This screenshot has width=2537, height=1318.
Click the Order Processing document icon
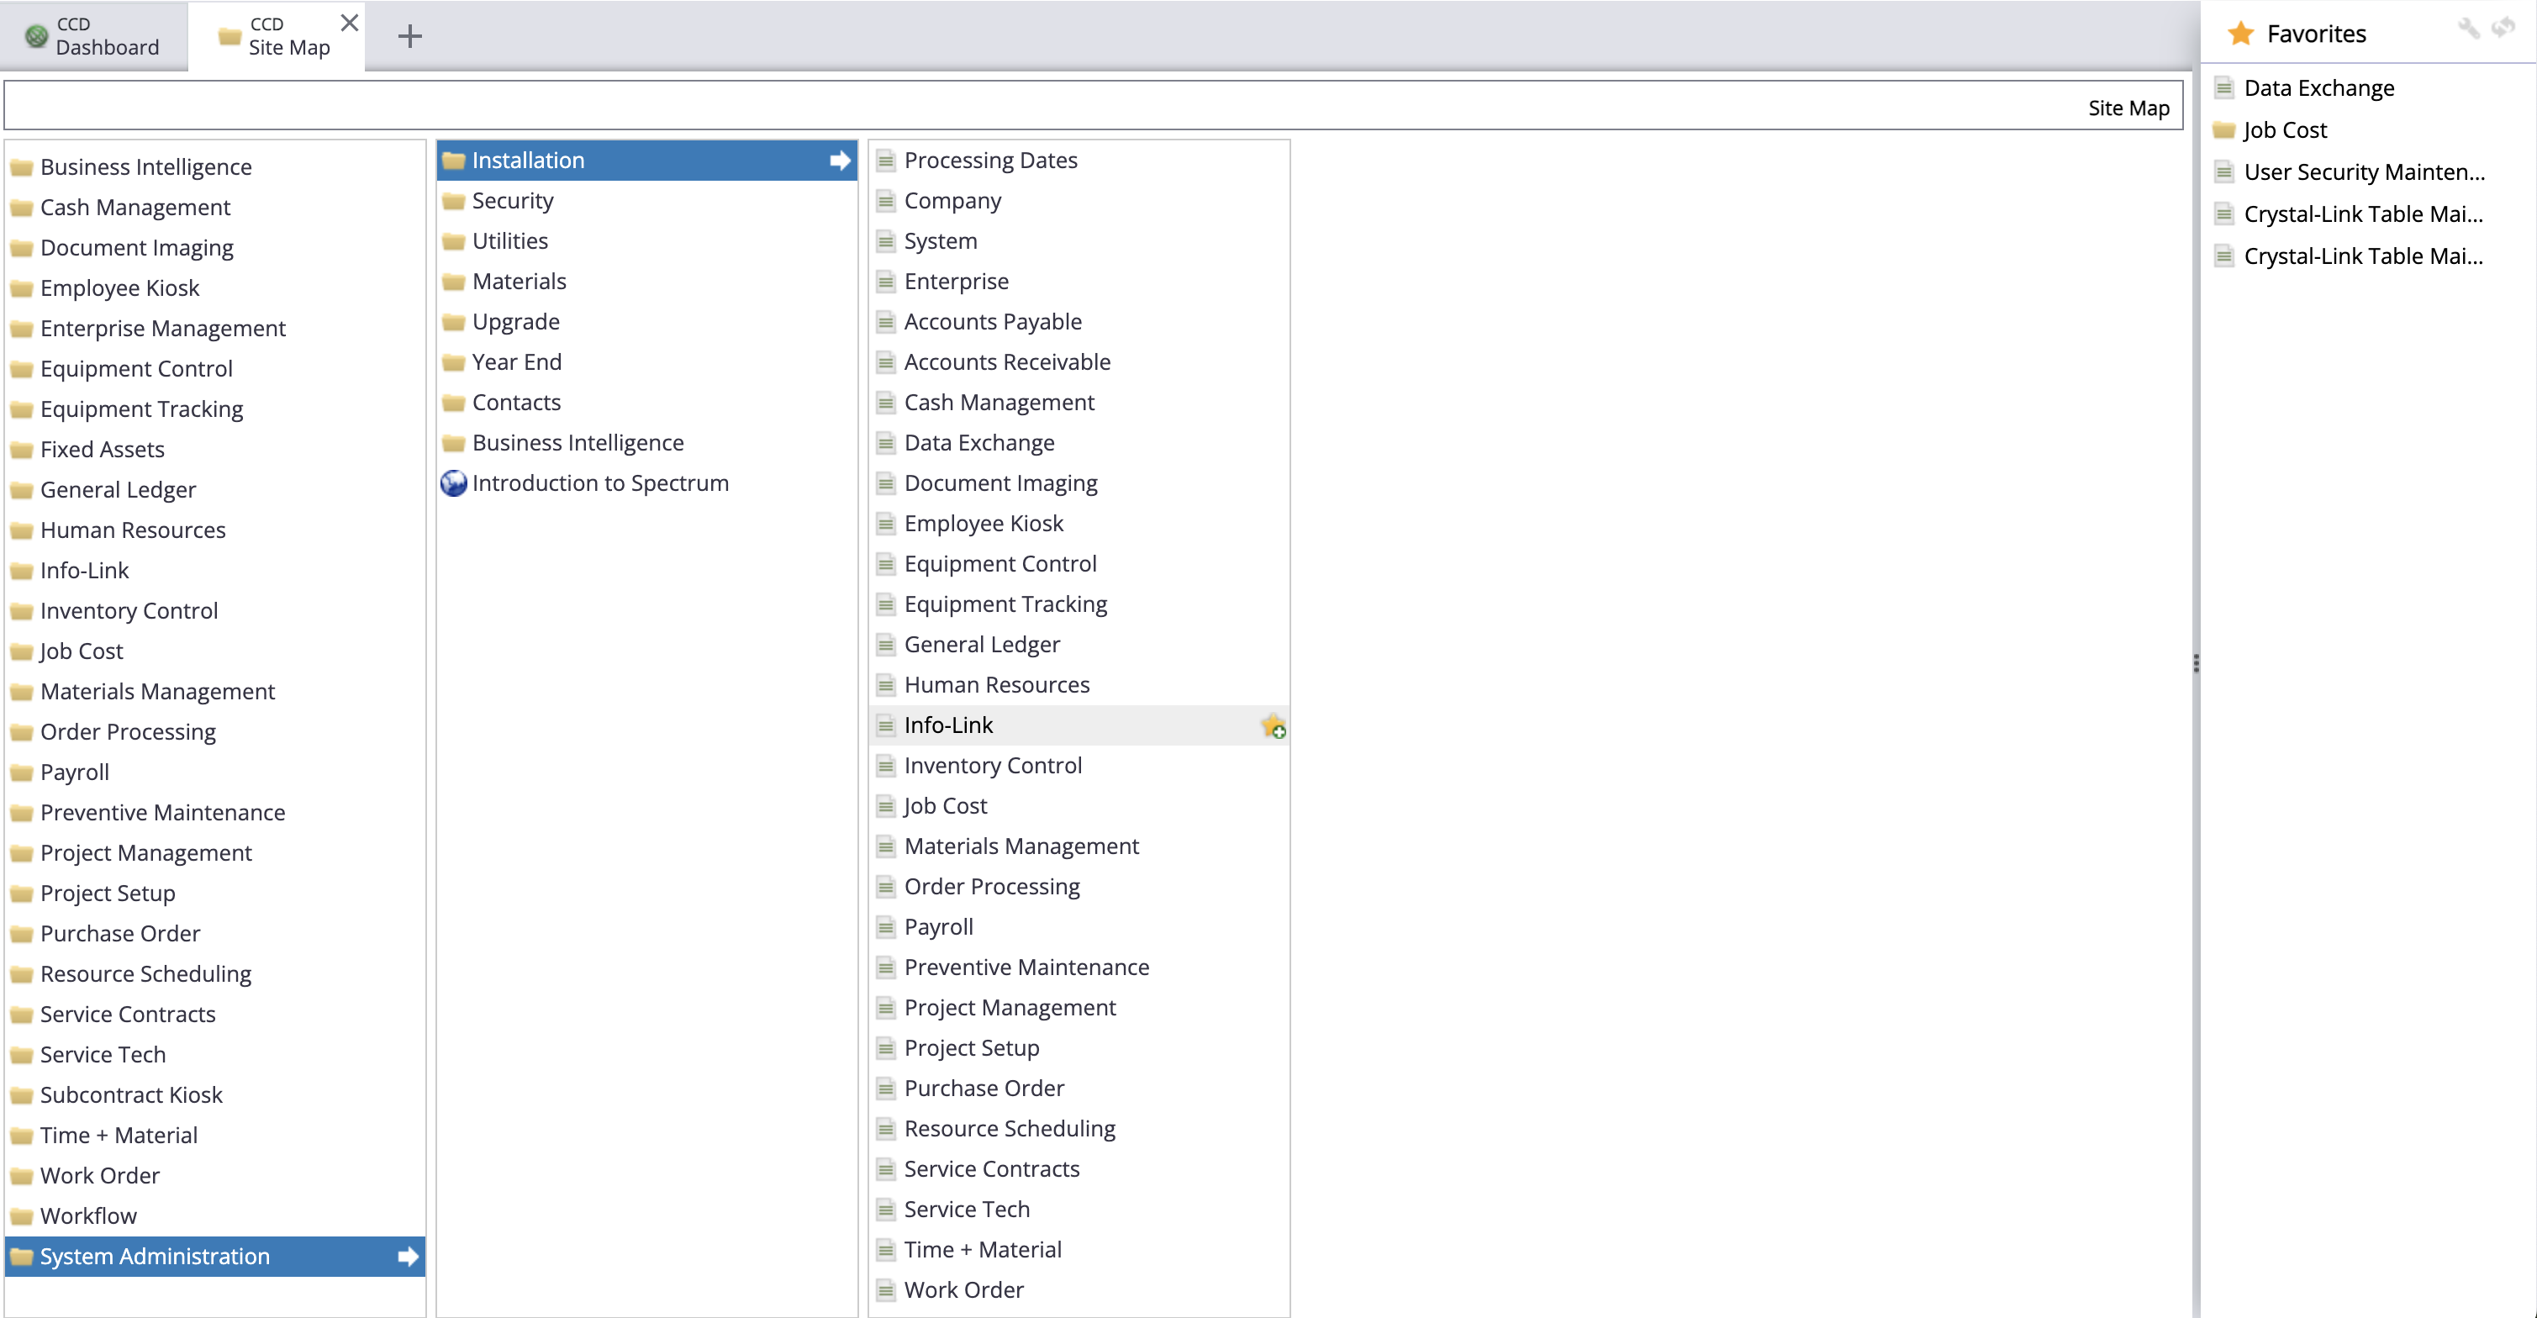point(885,888)
